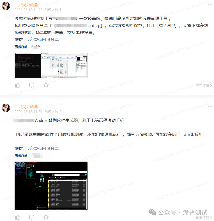The width and height of the screenshot is (214, 221).
Task: Select timestamp 2024-03-18 14:22
Action: [29, 10]
